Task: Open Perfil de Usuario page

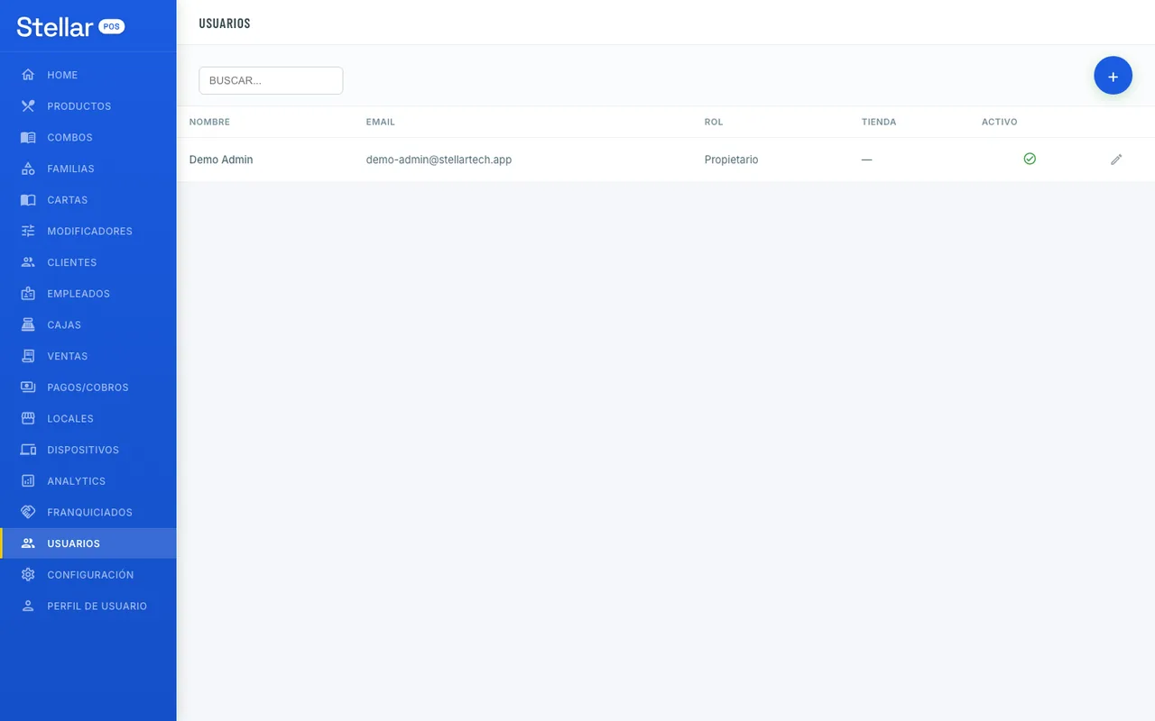Action: 88,607
